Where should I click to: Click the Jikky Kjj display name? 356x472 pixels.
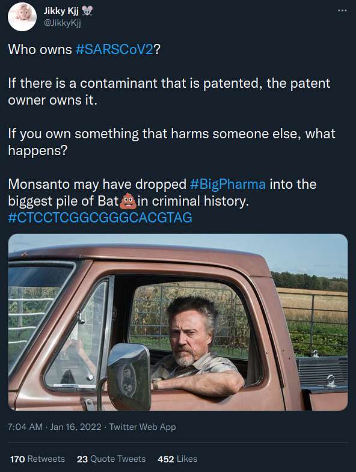[x=61, y=11]
